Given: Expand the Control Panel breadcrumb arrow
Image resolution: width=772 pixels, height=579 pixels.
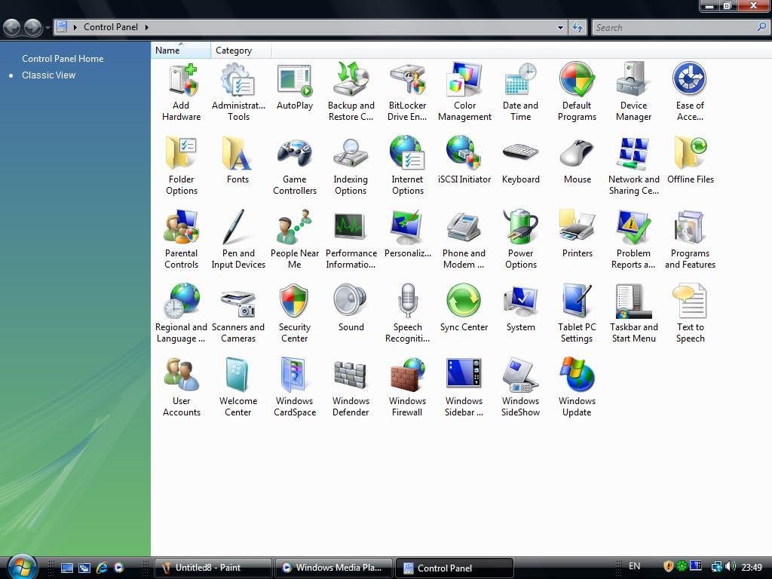Looking at the screenshot, I should (146, 27).
